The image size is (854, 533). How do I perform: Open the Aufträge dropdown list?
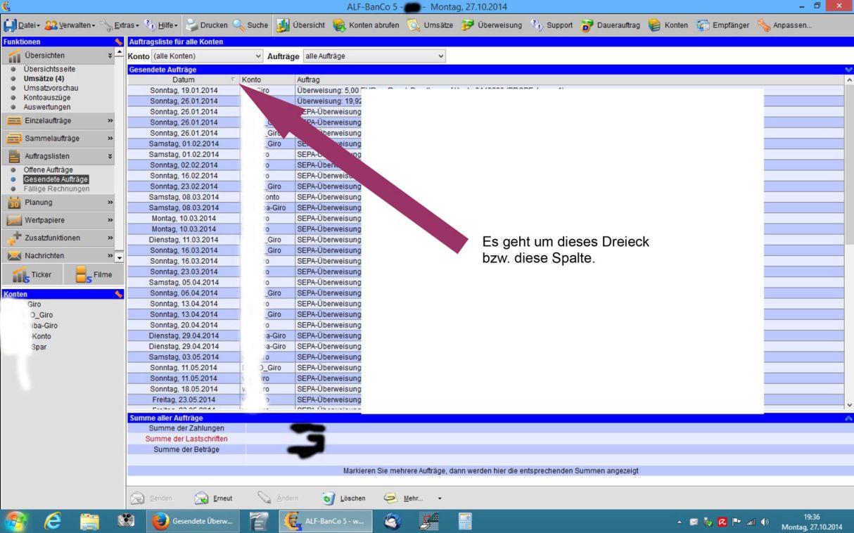(374, 56)
